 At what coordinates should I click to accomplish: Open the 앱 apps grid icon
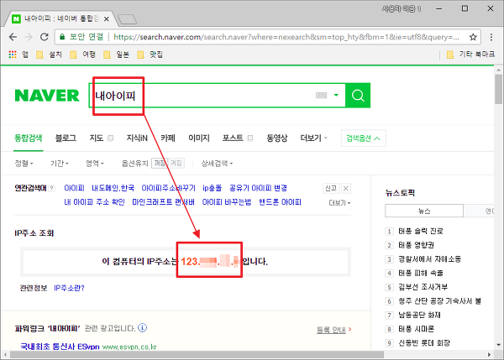(x=13, y=55)
